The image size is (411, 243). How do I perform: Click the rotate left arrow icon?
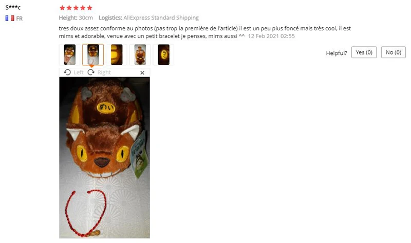pyautogui.click(x=67, y=72)
